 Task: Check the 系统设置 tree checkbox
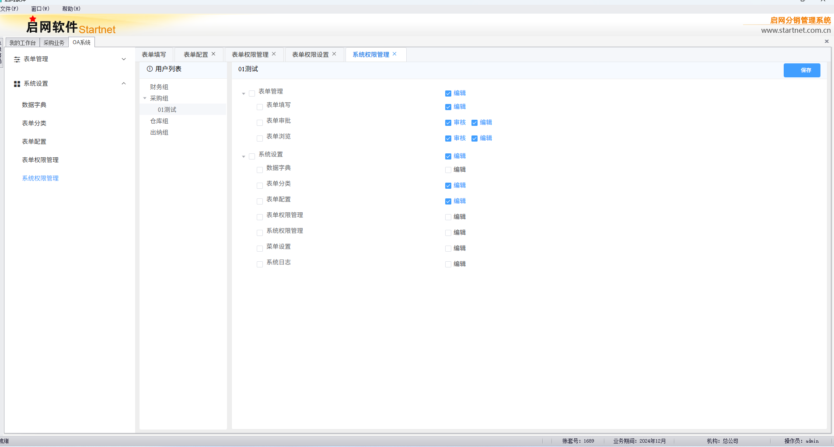coord(252,156)
